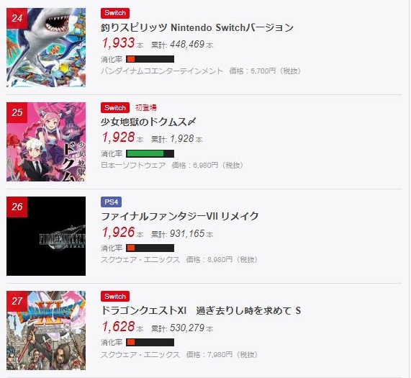
Task: Click the 消化率 bar for 釣りスピリッツ
Action: [x=150, y=59]
